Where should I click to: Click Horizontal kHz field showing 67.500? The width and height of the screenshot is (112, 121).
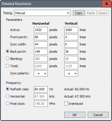click(41, 96)
